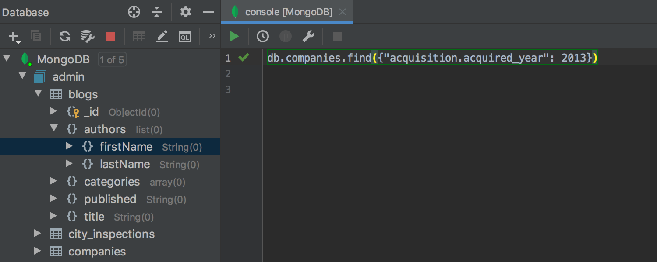Collapse the authors field node
Screen dimensions: 657x262
(x=54, y=128)
